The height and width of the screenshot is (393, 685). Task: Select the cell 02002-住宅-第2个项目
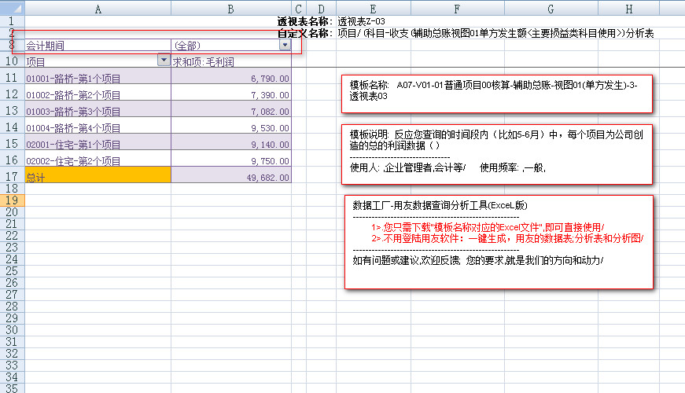point(74,161)
